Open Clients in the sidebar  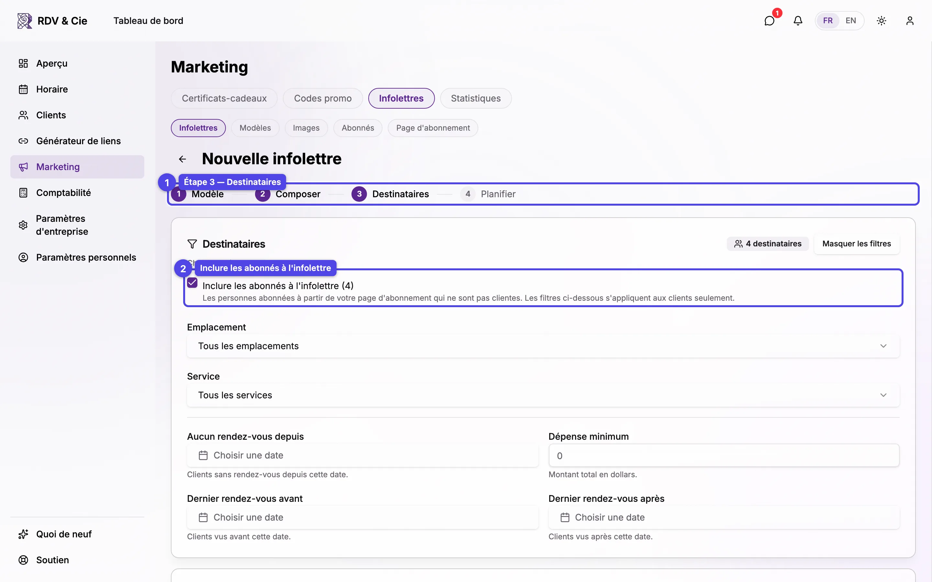coord(77,115)
